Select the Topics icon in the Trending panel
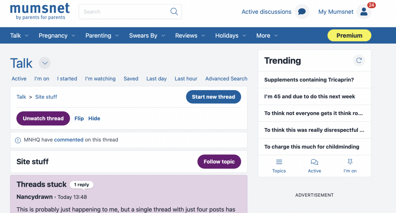The image size is (396, 213). 279,162
